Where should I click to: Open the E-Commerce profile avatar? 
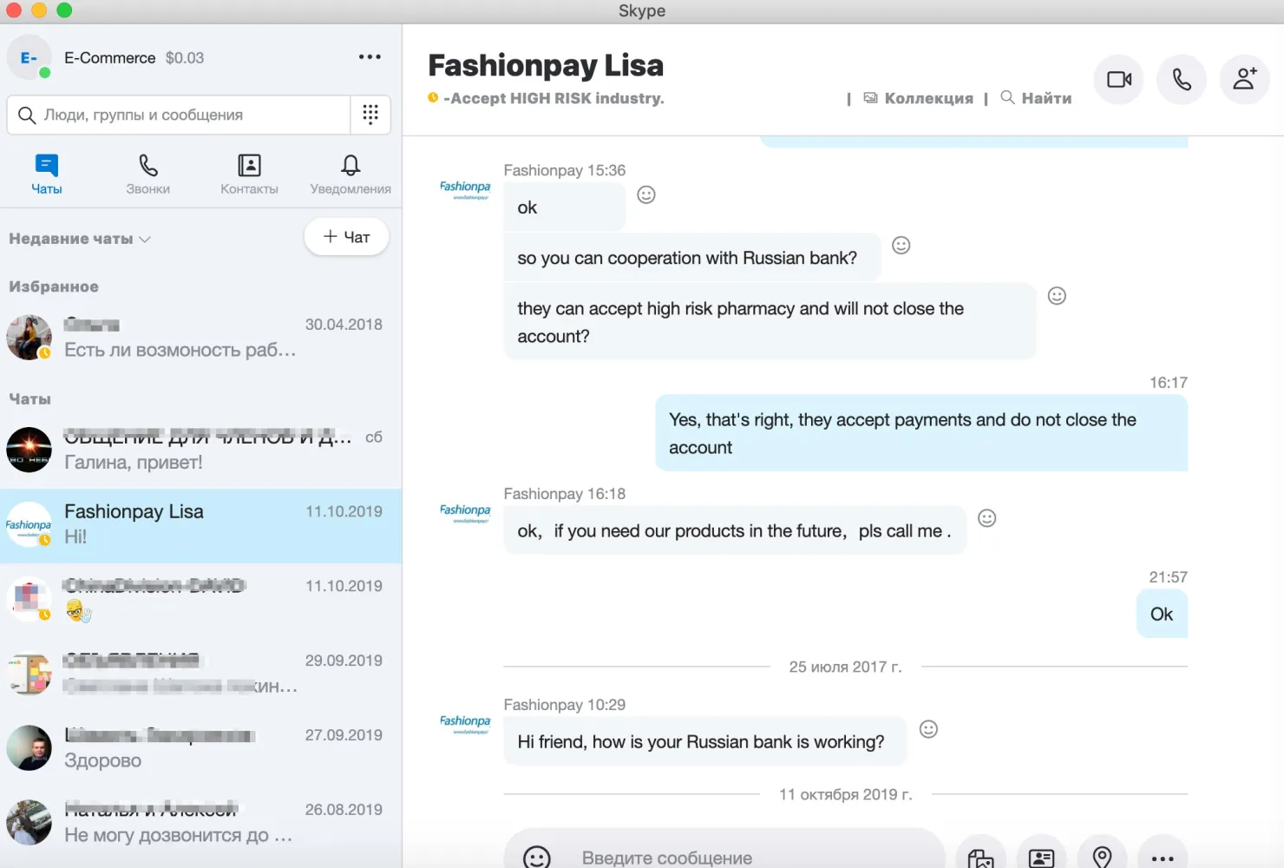(x=29, y=57)
